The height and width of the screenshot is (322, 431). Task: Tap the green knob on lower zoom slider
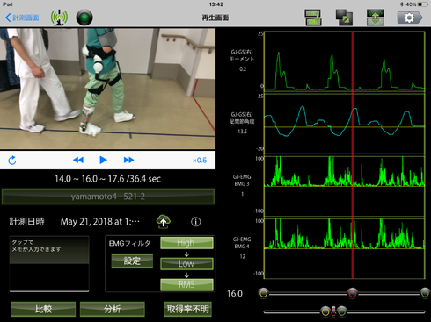click(x=341, y=311)
